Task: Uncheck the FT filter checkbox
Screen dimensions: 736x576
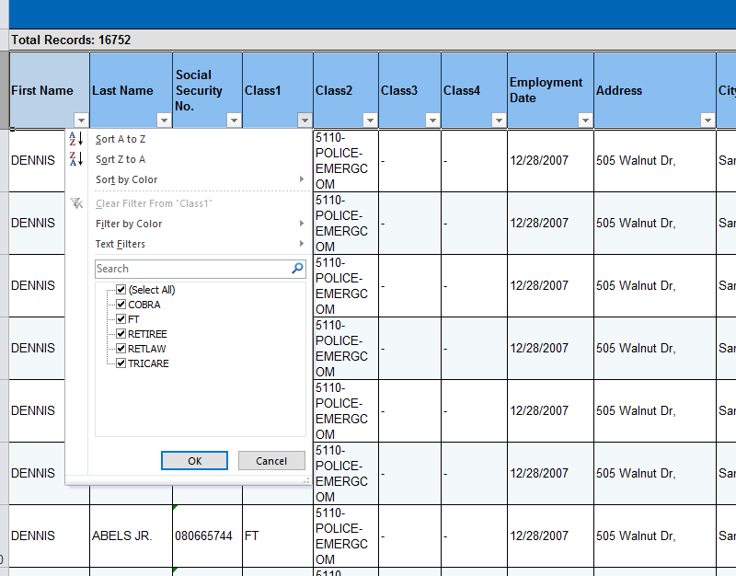Action: tap(121, 319)
